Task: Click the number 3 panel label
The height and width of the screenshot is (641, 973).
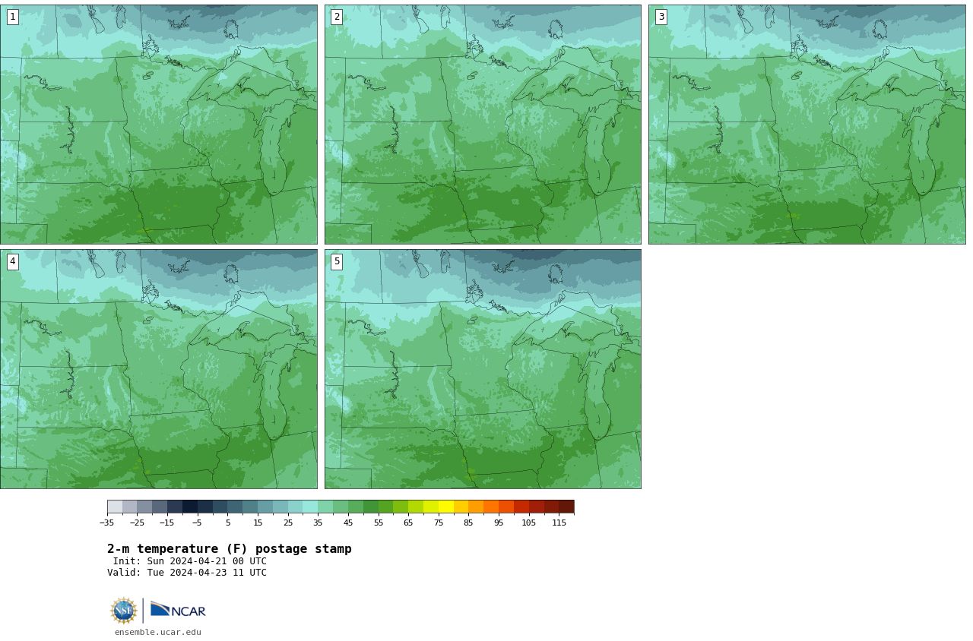Action: (x=661, y=17)
